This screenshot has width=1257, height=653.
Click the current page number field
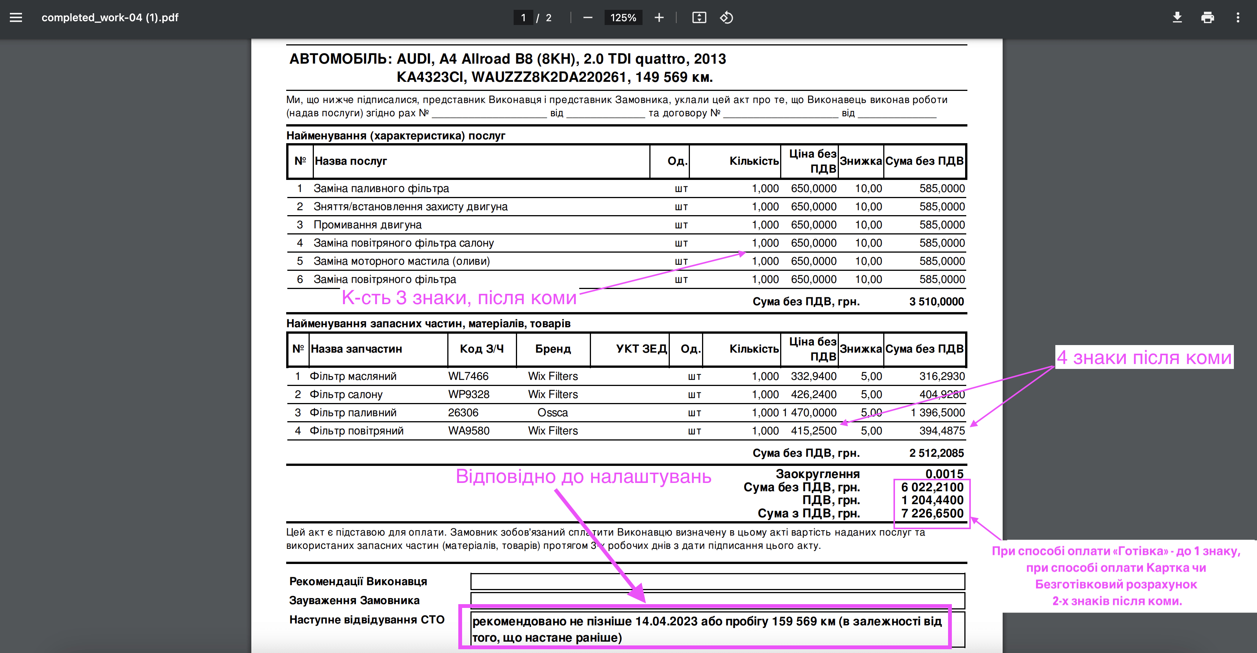point(523,17)
